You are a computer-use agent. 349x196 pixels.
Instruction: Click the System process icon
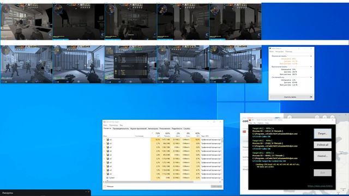108,178
